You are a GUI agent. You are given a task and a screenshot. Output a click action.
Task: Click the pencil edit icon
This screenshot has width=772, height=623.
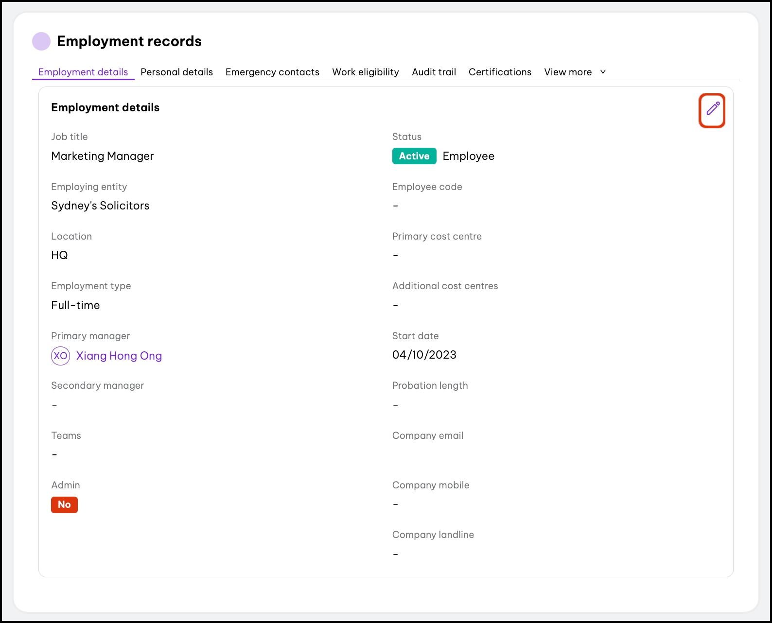712,109
